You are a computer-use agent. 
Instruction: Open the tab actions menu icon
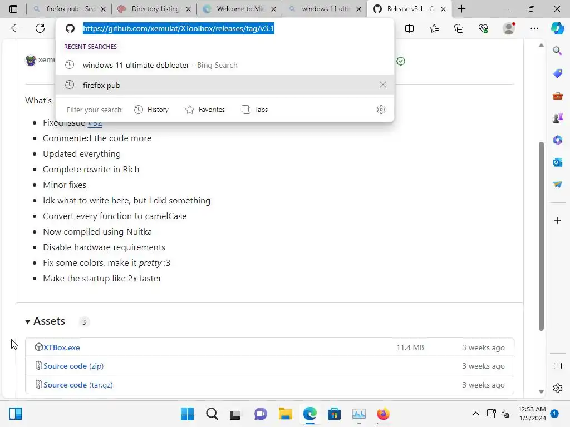[x=13, y=9]
